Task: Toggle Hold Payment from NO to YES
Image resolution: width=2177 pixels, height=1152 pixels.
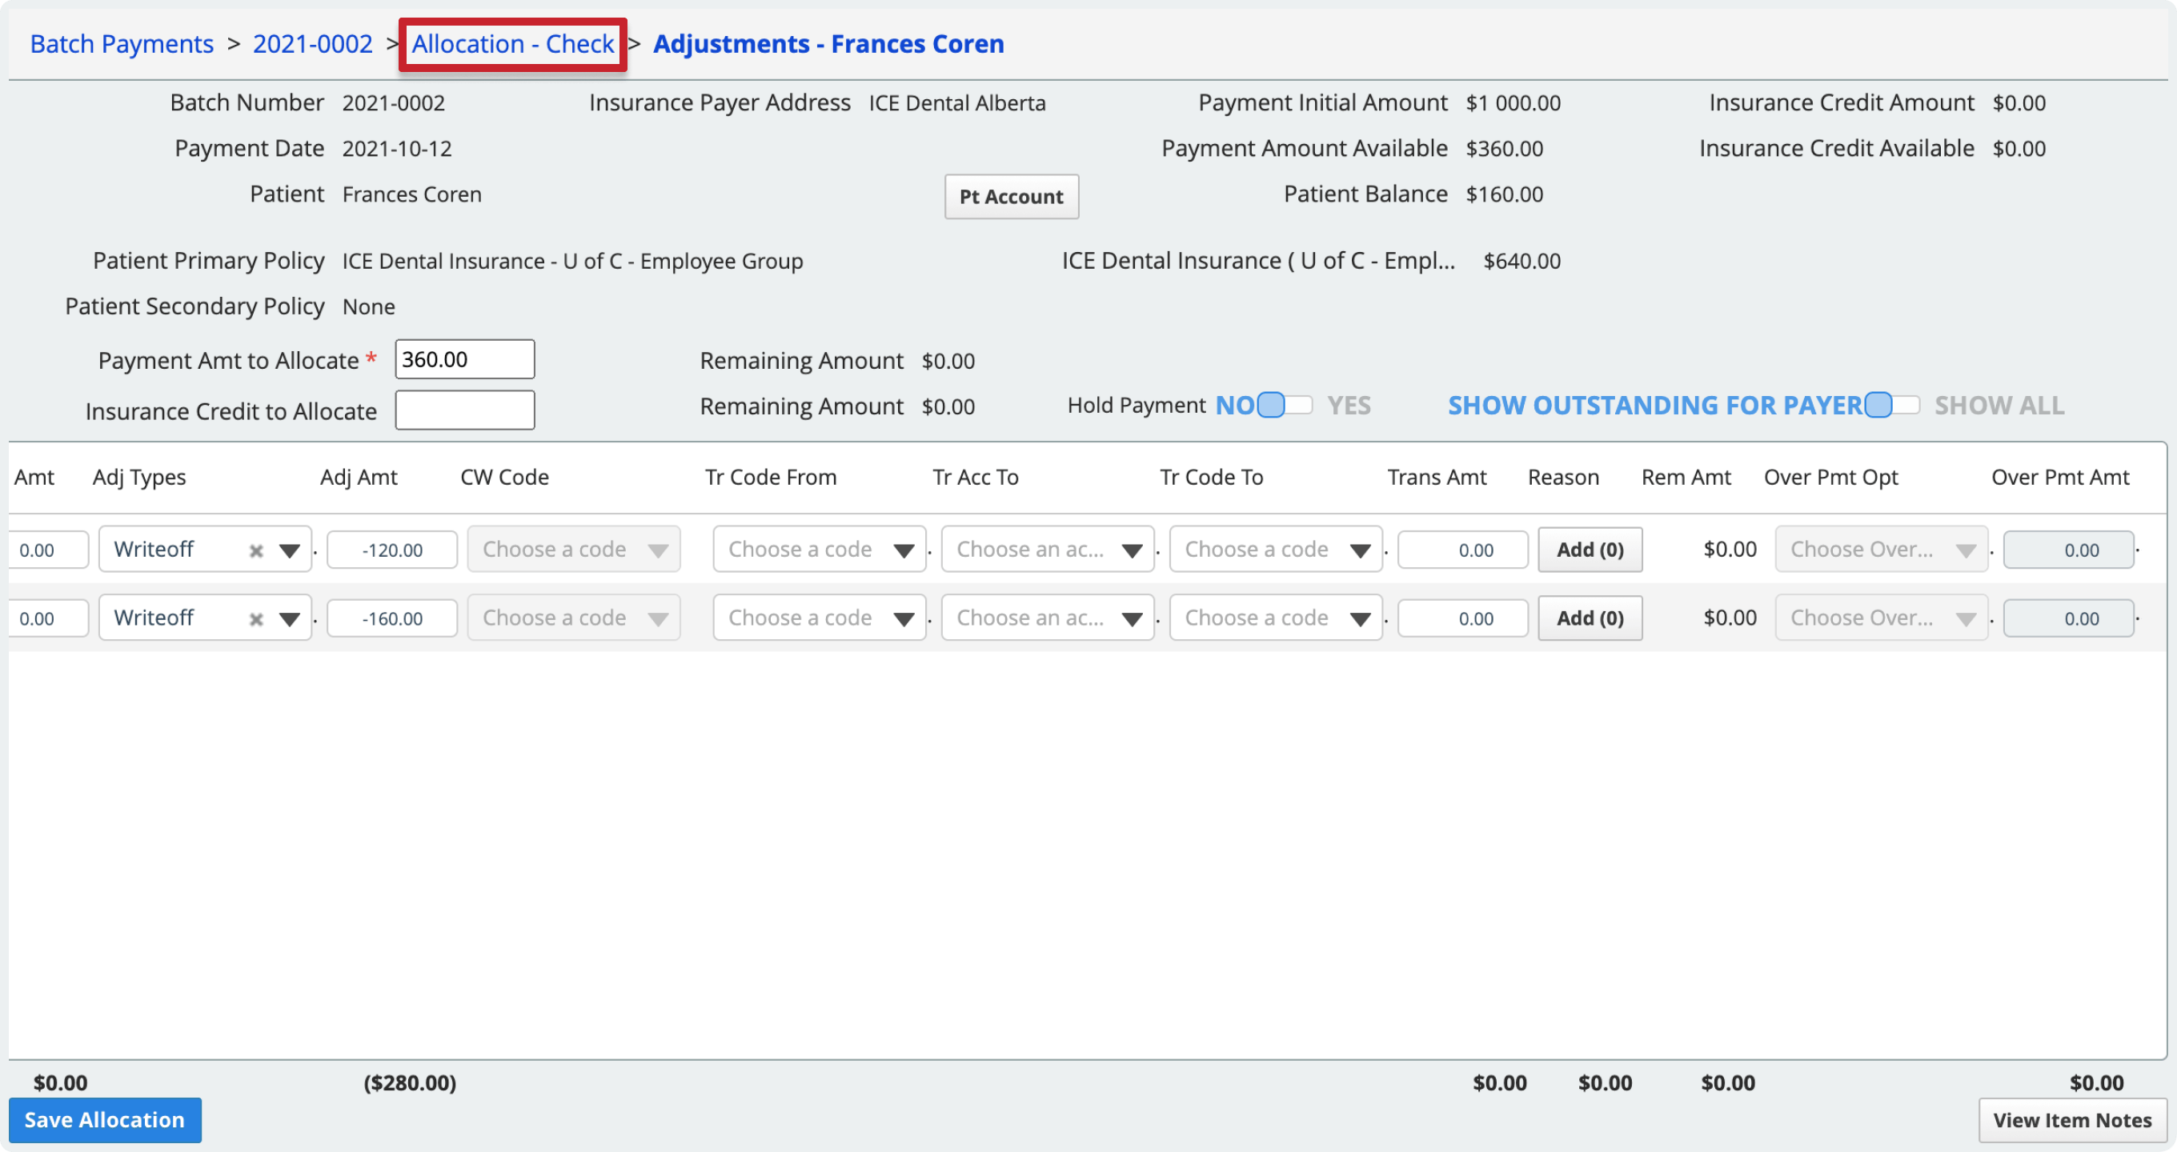Action: pyautogui.click(x=1285, y=405)
